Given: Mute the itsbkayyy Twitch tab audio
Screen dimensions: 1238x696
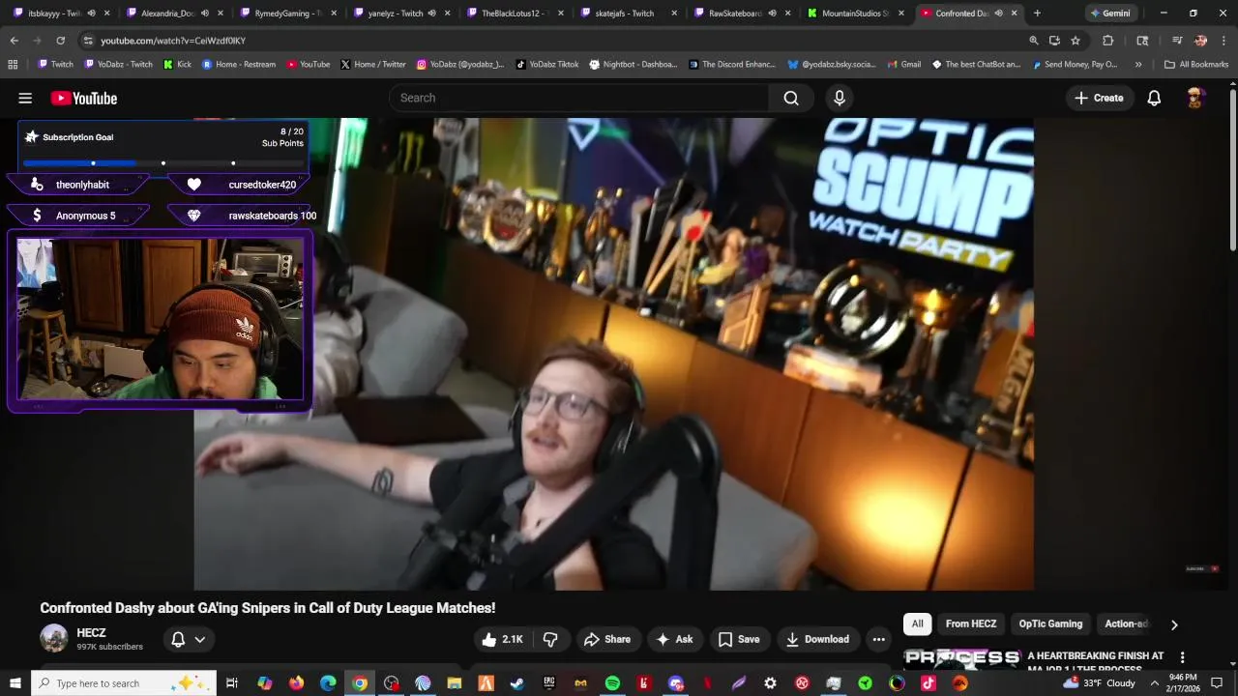Looking at the screenshot, I should tap(91, 14).
